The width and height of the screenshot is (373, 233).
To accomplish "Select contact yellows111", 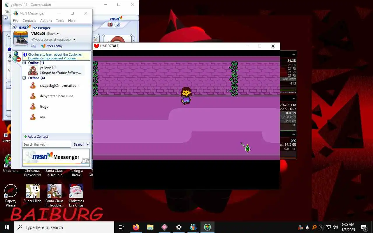I will (x=56, y=70).
